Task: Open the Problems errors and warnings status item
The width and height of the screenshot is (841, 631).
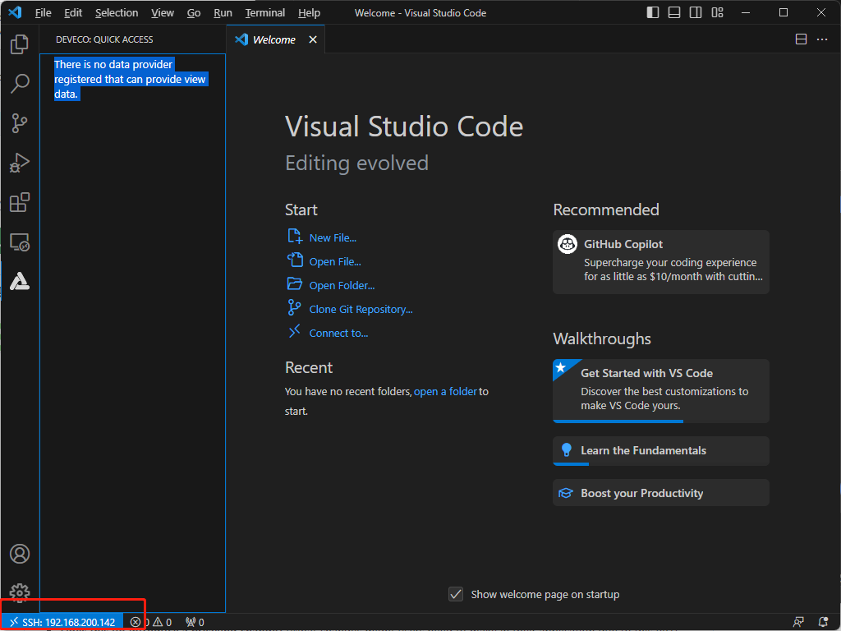Action: 151,622
